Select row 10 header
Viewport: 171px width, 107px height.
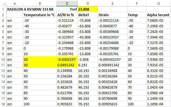point(3,59)
